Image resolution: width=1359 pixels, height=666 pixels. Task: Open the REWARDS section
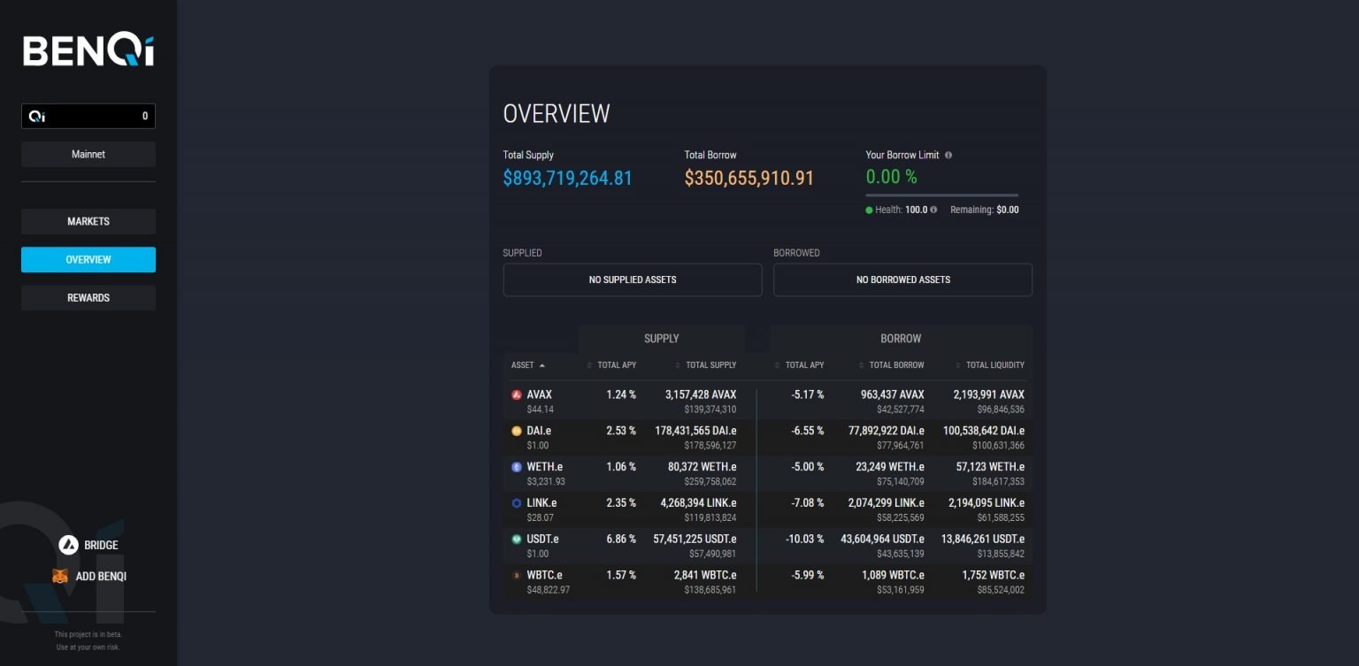[x=88, y=297]
